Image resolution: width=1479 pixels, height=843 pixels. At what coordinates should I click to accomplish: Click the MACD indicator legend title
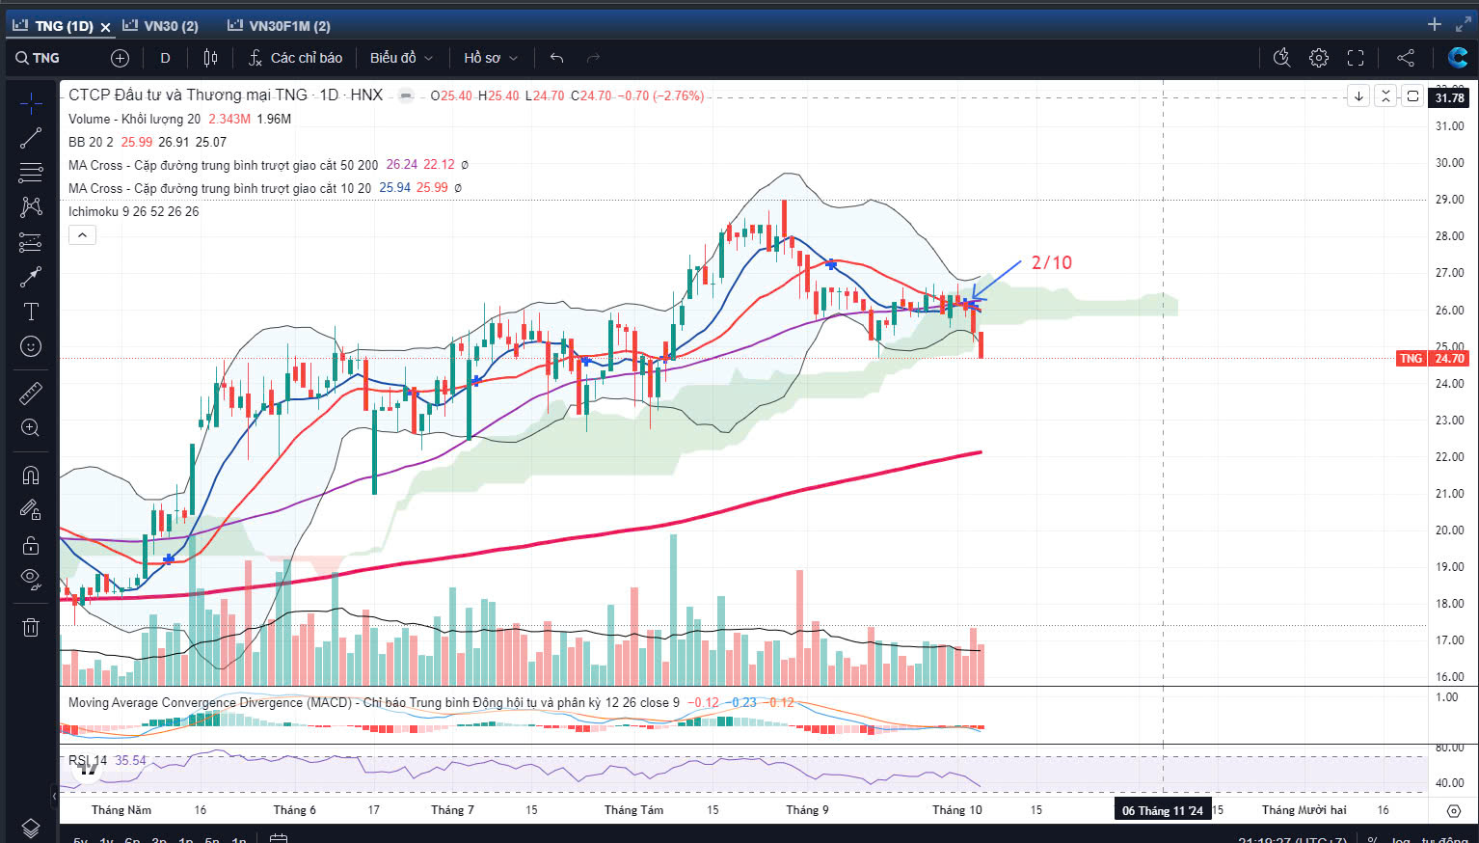(373, 702)
